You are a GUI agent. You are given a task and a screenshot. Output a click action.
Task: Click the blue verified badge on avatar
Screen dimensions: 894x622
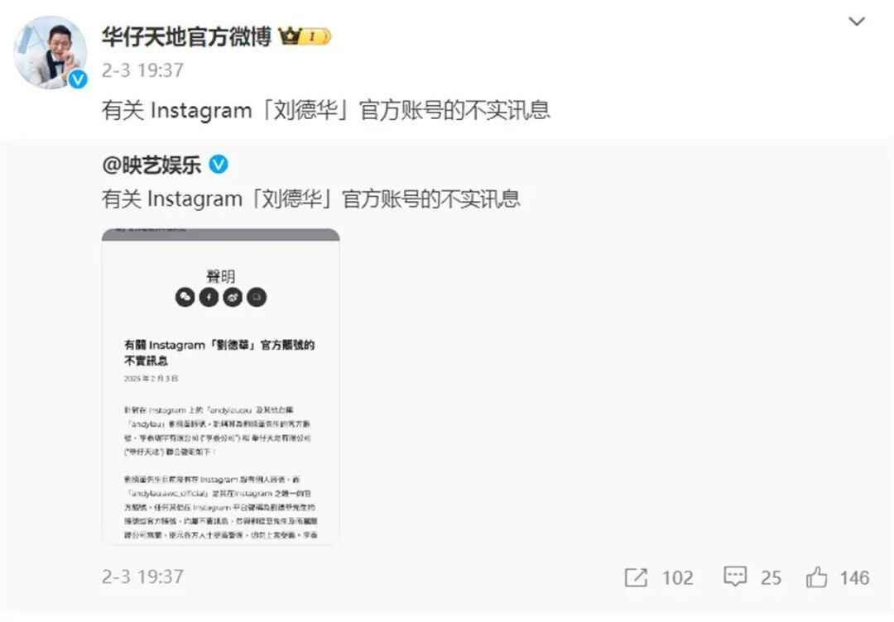(x=78, y=79)
